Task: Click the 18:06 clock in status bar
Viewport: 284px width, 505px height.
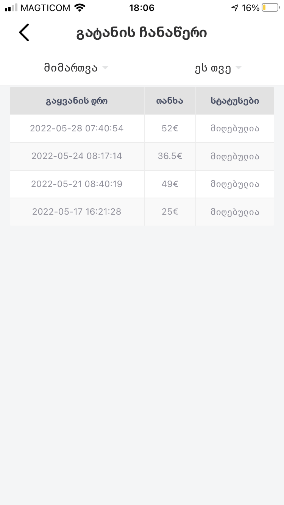Action: pos(142,8)
